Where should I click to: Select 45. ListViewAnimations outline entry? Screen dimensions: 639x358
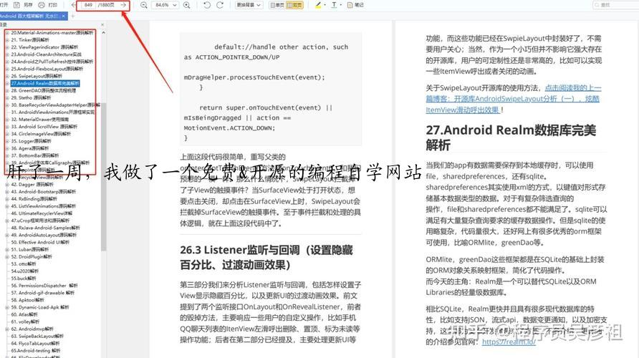(x=43, y=206)
